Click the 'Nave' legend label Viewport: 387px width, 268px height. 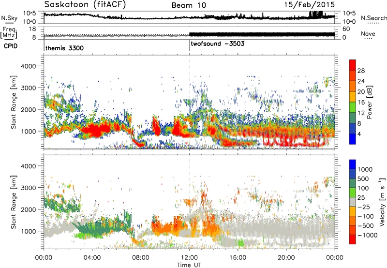click(368, 33)
